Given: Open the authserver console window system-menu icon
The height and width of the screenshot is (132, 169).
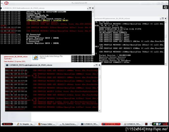Looking at the screenshot, I should click(1, 8).
